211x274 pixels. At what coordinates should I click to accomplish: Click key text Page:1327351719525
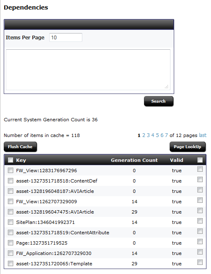41,243
